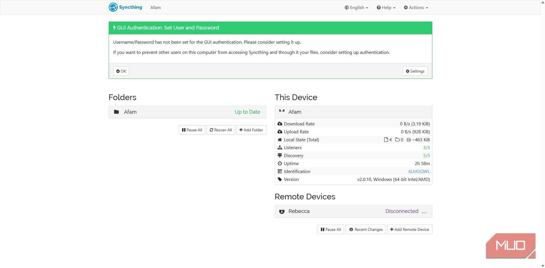Click the Discovery 5/5 value
545x268 pixels.
point(426,155)
